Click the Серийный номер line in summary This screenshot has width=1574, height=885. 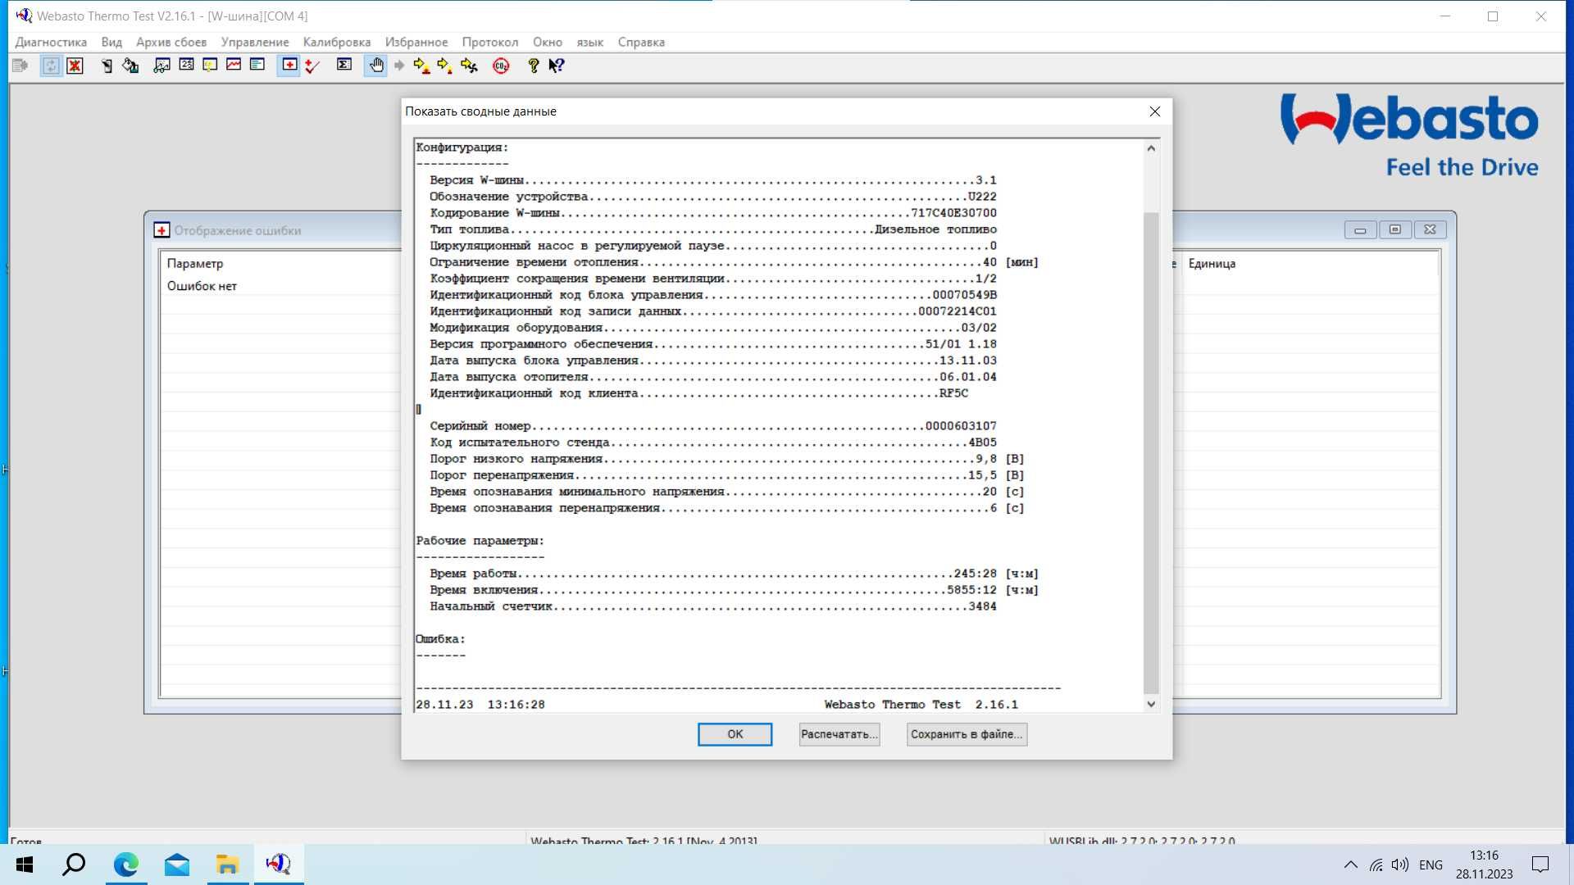click(713, 426)
